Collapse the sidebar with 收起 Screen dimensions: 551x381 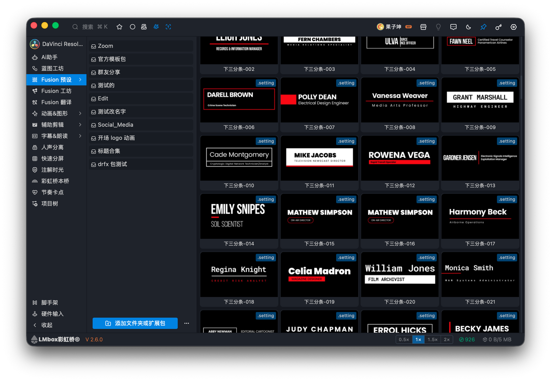click(x=56, y=325)
